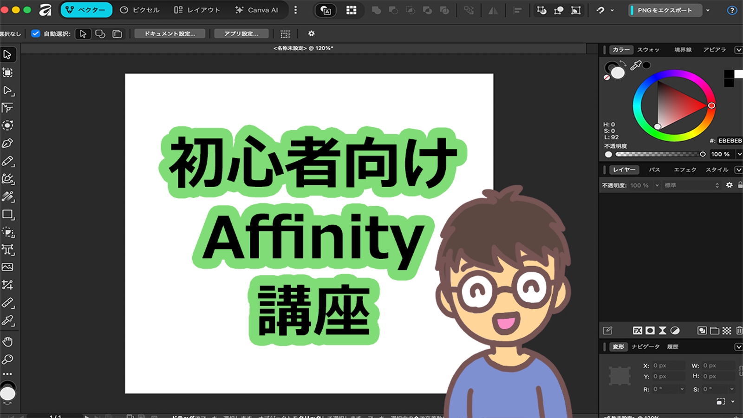Click the PNGをエクスポート button
This screenshot has height=418, width=743.
[x=665, y=10]
